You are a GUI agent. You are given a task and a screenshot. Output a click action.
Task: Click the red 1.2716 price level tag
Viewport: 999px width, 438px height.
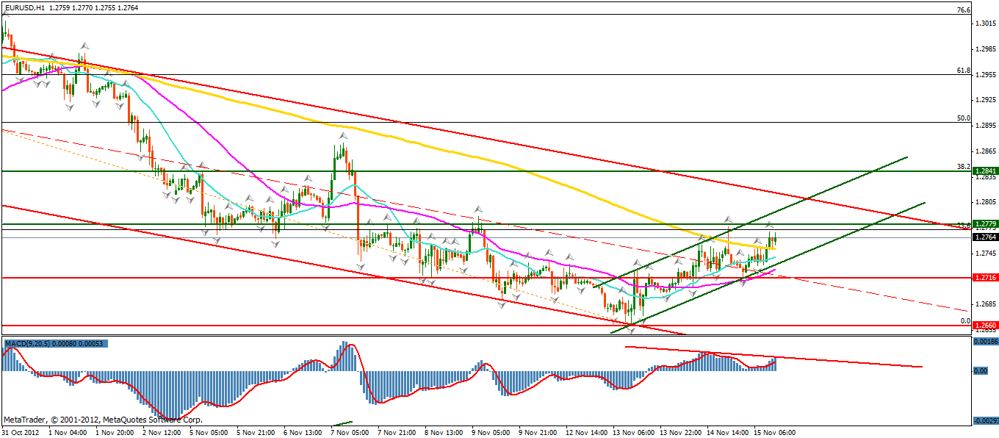pos(984,278)
